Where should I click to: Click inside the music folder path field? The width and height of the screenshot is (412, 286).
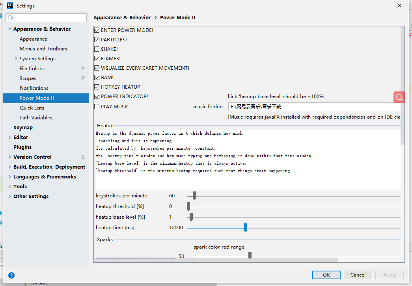tap(296, 106)
